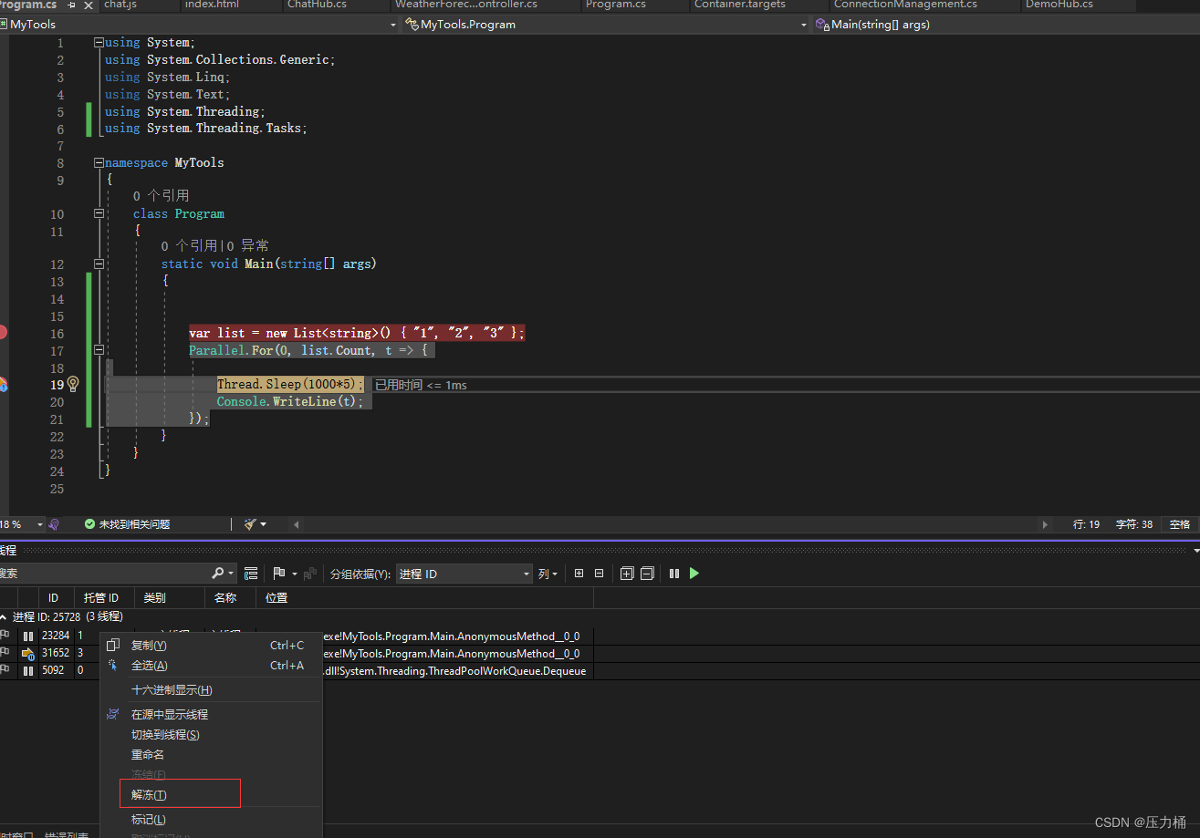Click the expand call stacks icon
The image size is (1200, 838).
579,574
